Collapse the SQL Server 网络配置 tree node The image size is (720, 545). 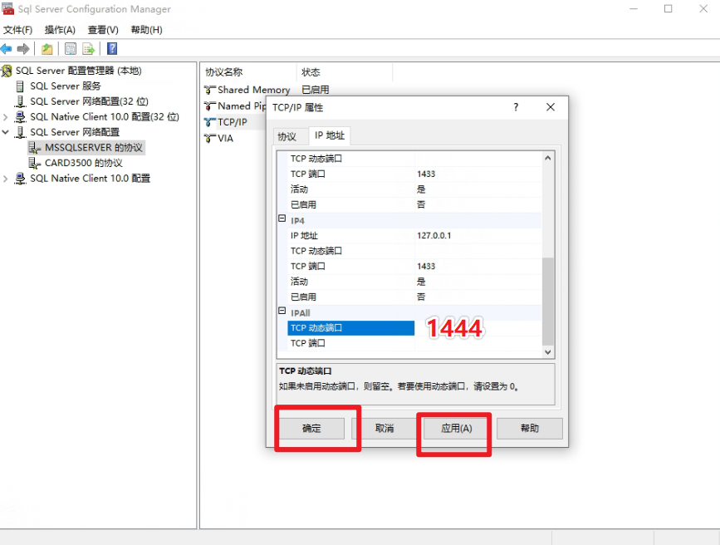pos(6,132)
